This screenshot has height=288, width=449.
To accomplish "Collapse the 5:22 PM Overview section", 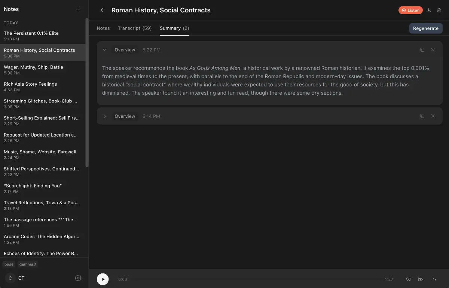I will [x=105, y=50].
